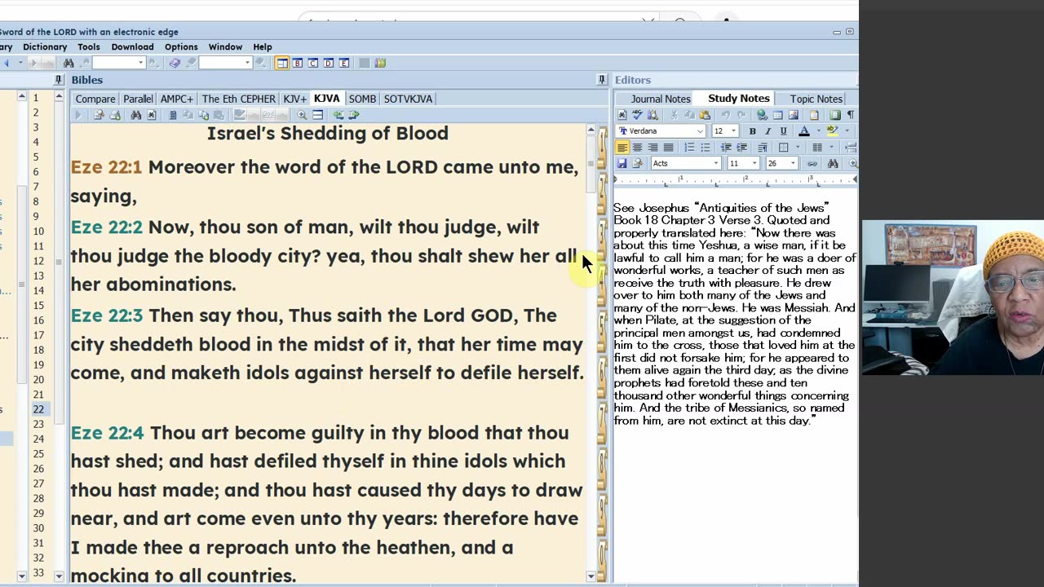This screenshot has width=1044, height=587.
Task: Open the chapter 11 dropdown in editor
Action: 754,163
